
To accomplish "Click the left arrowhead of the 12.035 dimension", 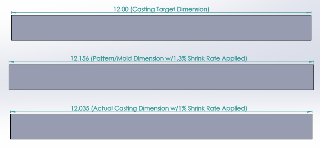I will point(13,112).
